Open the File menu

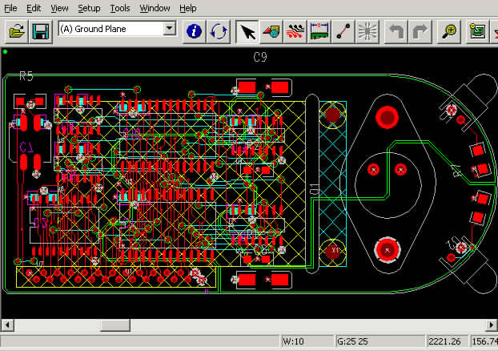pos(10,8)
